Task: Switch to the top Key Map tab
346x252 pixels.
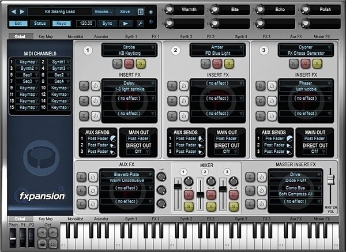Action: click(x=46, y=37)
